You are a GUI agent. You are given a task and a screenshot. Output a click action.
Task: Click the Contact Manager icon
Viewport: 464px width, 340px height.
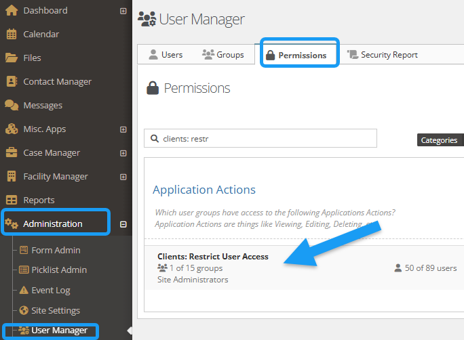[11, 81]
